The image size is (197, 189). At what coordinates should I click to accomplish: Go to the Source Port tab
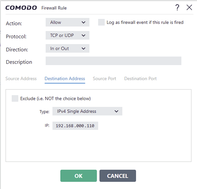click(x=105, y=79)
